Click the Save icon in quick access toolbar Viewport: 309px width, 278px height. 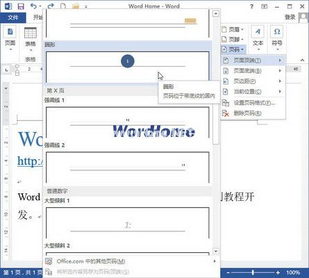(21, 6)
